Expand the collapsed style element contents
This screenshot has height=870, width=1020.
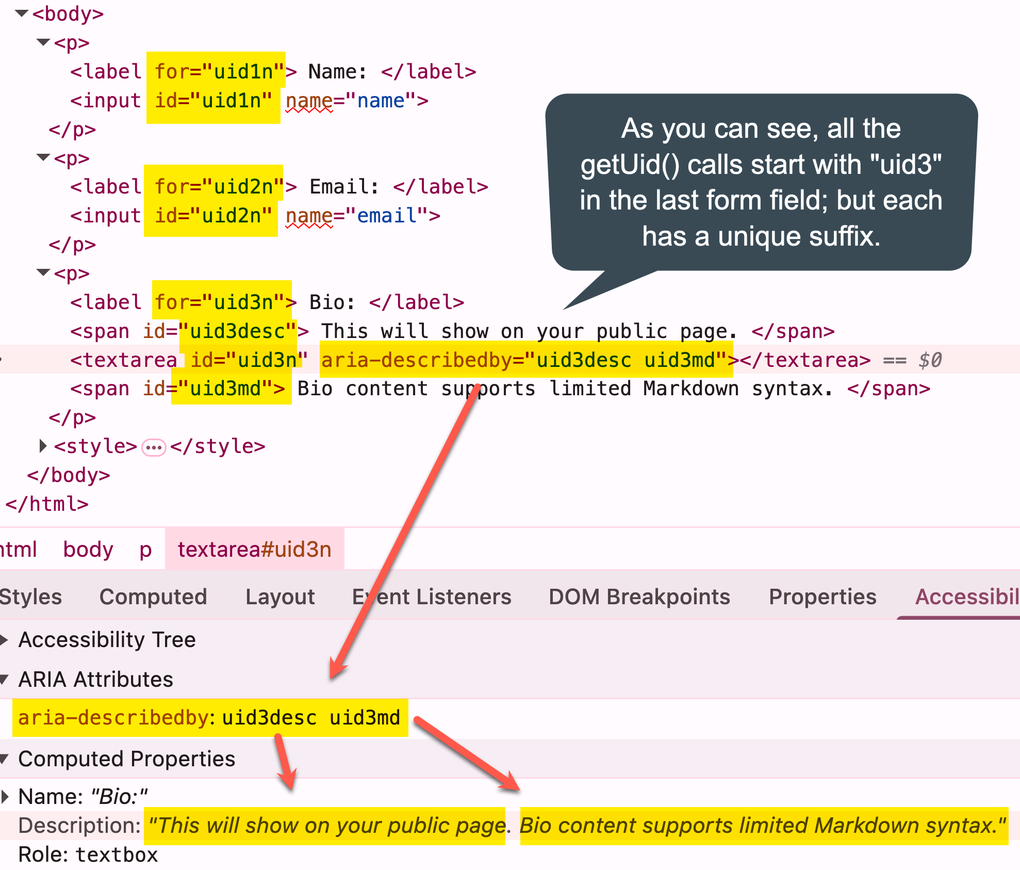click(x=152, y=447)
